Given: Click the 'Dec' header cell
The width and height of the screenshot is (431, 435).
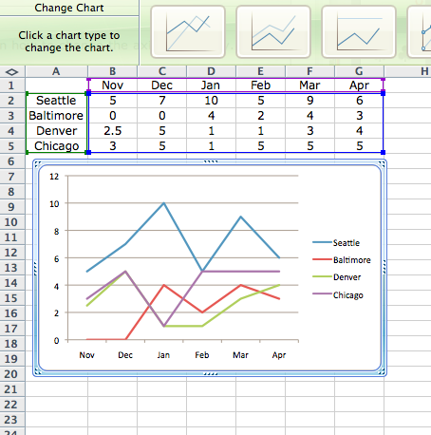Looking at the screenshot, I should 161,85.
